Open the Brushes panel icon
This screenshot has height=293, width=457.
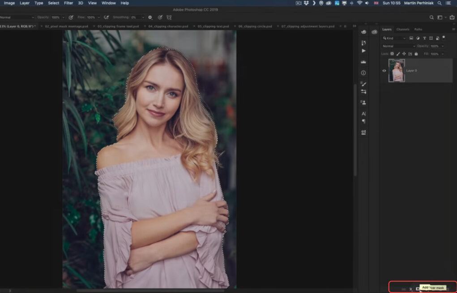click(363, 84)
